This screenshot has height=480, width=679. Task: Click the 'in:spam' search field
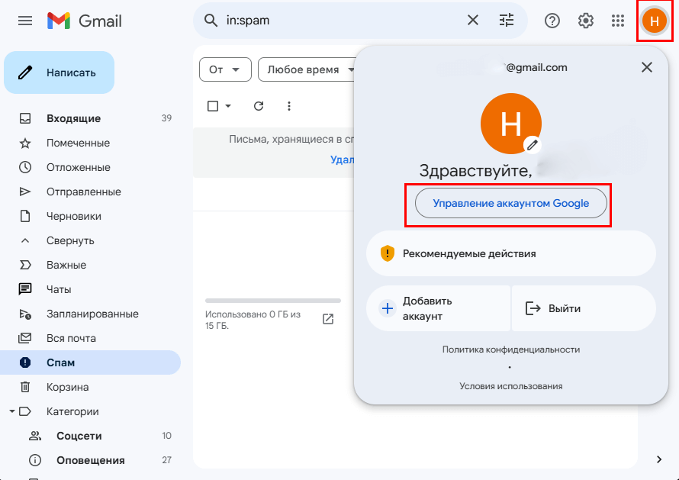tap(343, 21)
